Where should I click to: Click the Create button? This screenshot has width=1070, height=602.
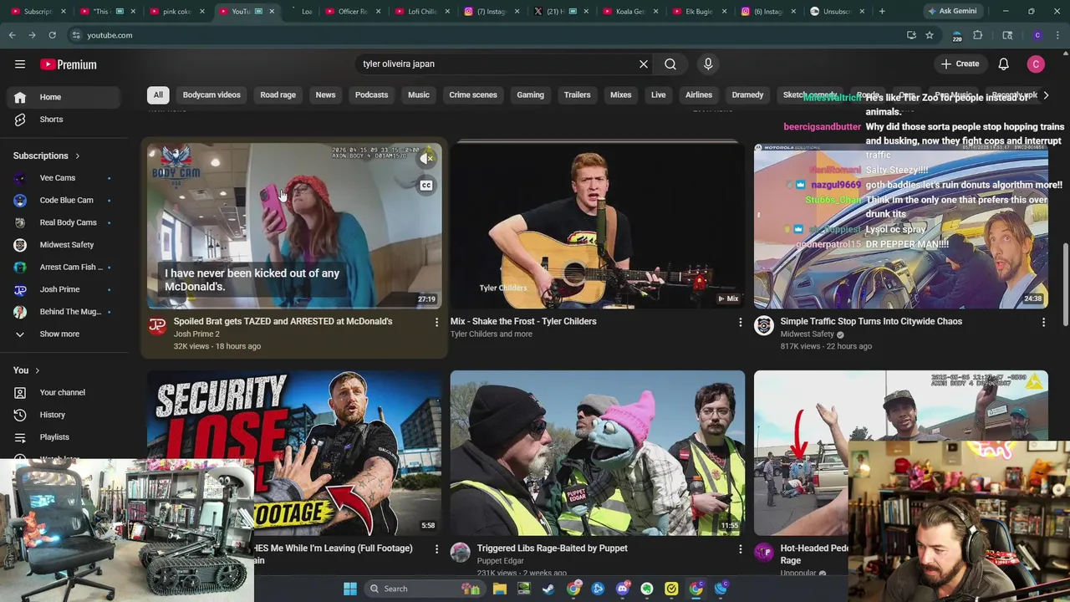click(x=960, y=64)
